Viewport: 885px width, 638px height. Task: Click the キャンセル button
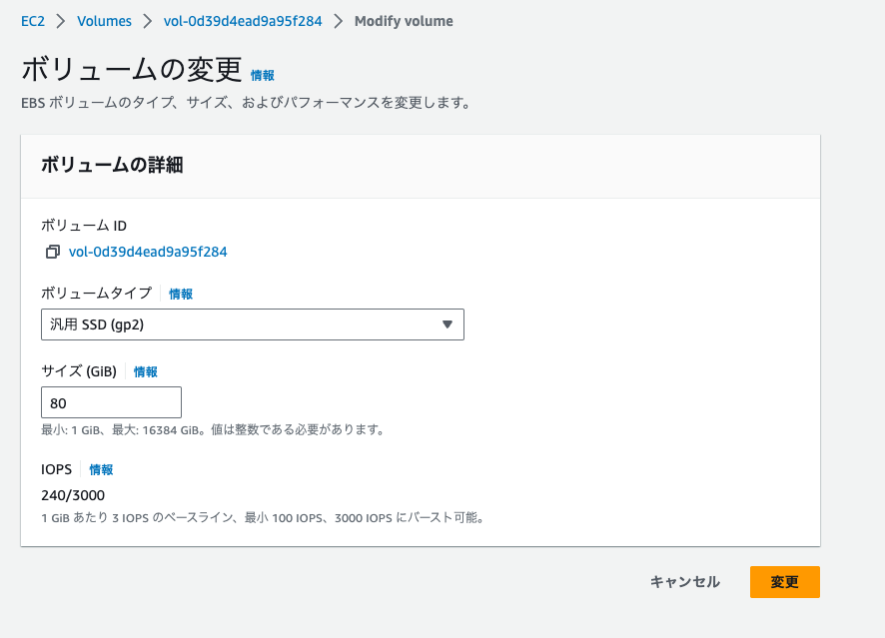click(x=684, y=582)
